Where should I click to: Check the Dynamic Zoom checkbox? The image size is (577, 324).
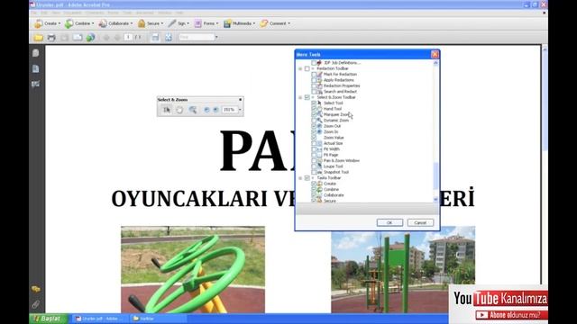[314, 121]
